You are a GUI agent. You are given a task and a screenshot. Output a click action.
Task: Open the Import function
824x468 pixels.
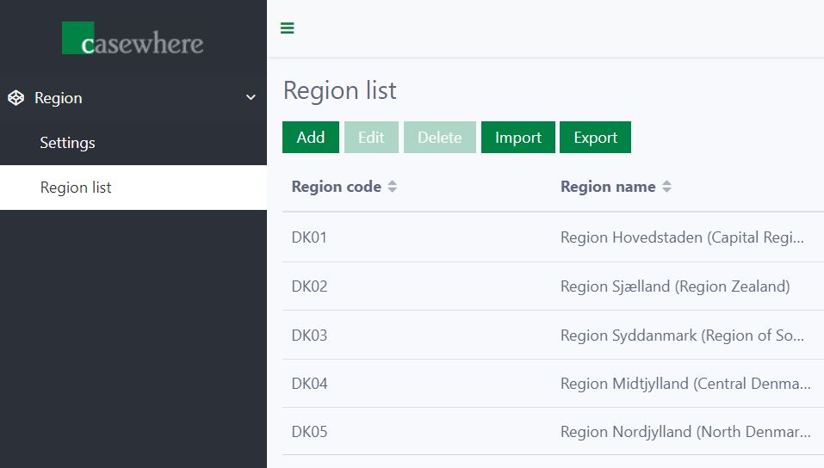[518, 138]
